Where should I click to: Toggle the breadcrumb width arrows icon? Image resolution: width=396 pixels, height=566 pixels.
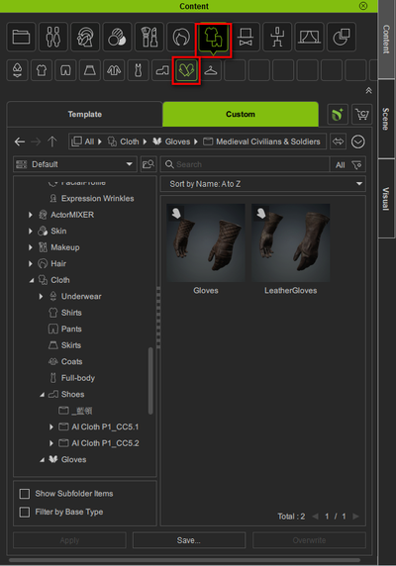click(x=338, y=141)
